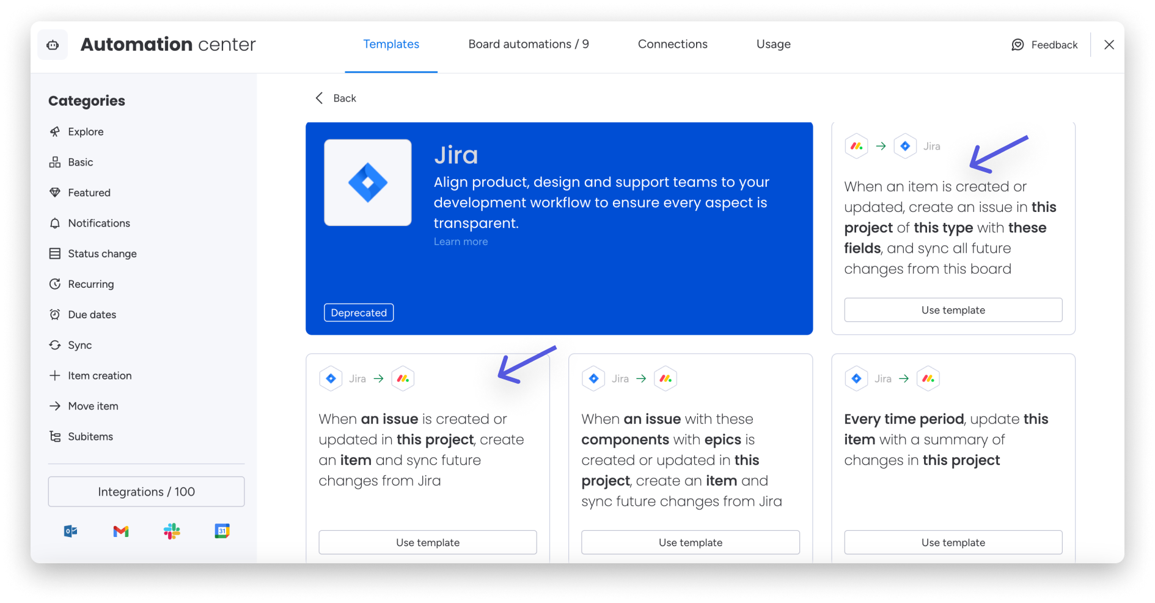Click the automation robot icon beside the title
This screenshot has width=1155, height=603.
53,45
